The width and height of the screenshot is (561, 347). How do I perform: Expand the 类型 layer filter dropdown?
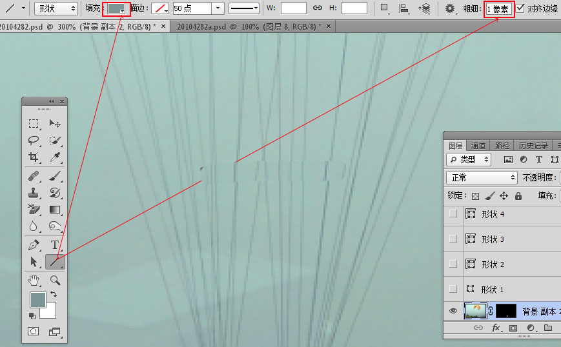(469, 159)
